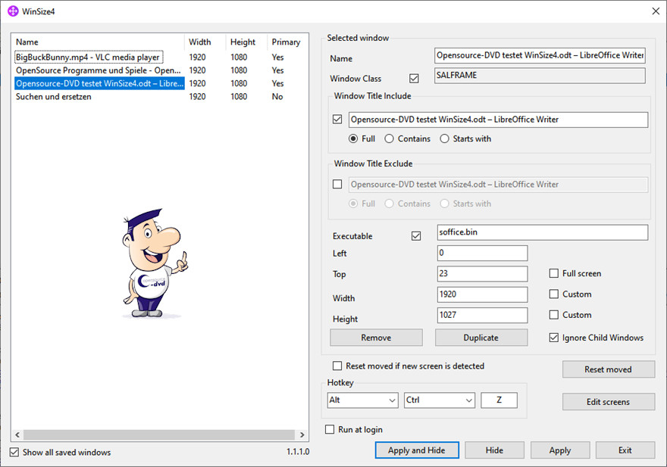This screenshot has width=667, height=467.
Task: Choose the Starts with option under Title Include
Action: 445,139
